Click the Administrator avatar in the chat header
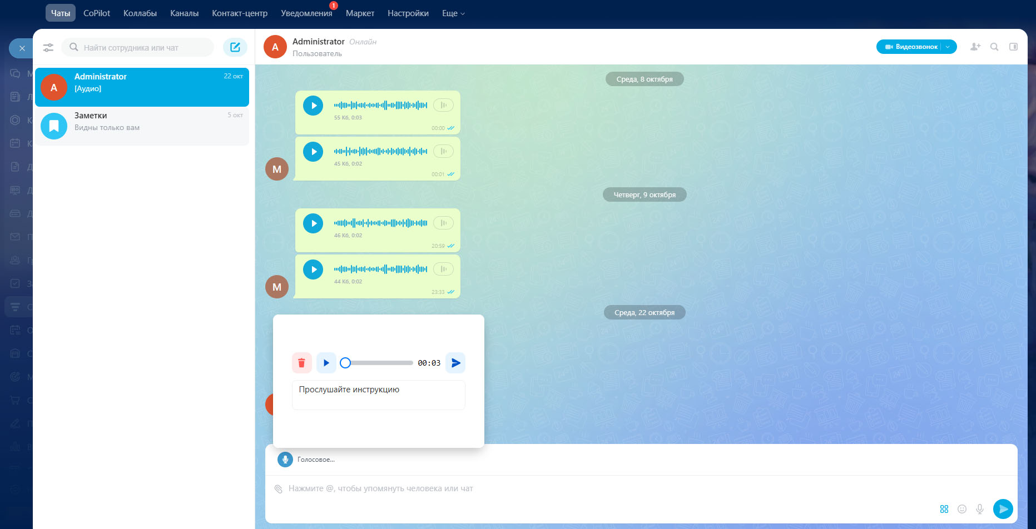This screenshot has width=1036, height=529. (x=275, y=47)
